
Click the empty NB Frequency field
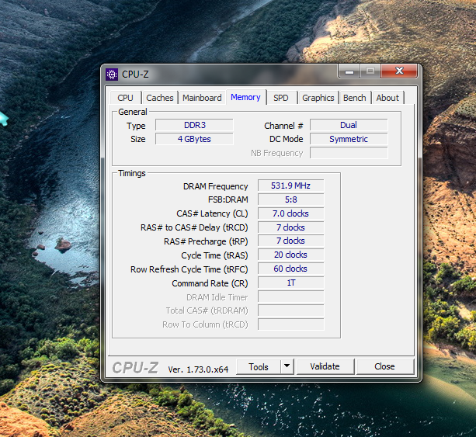[349, 153]
